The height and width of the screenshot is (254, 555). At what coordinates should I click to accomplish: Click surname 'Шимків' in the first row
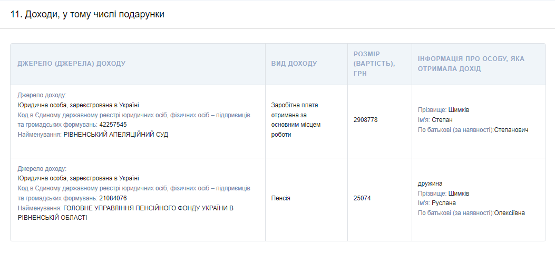coord(459,110)
